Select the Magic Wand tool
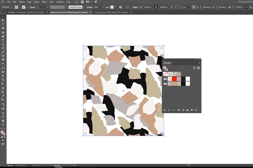This screenshot has height=168, width=253. coord(3,24)
